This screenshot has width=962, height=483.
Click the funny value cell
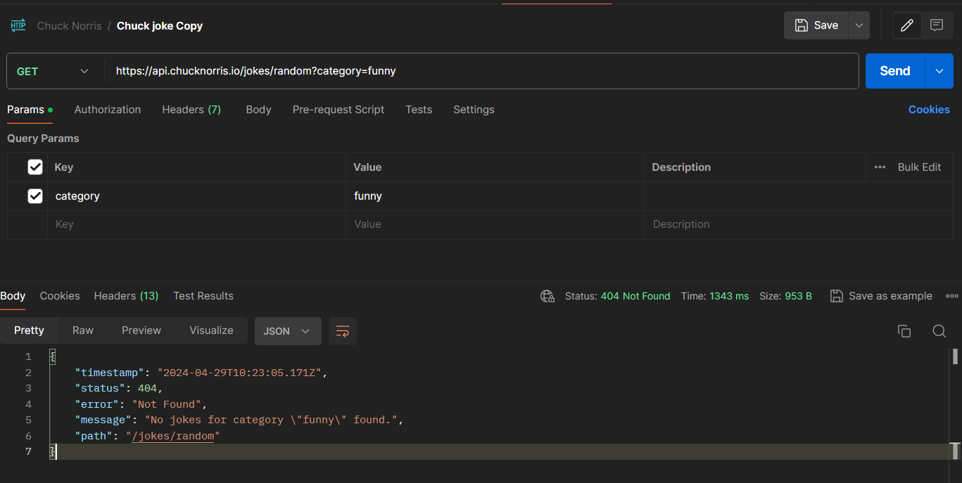pos(495,196)
